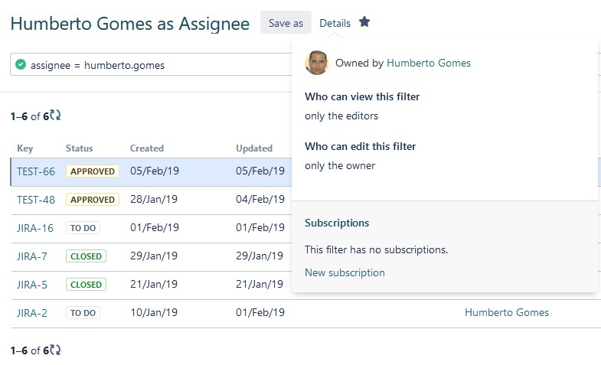Refresh results using bottom refresh icon
Image resolution: width=601 pixels, height=365 pixels.
pyautogui.click(x=55, y=350)
